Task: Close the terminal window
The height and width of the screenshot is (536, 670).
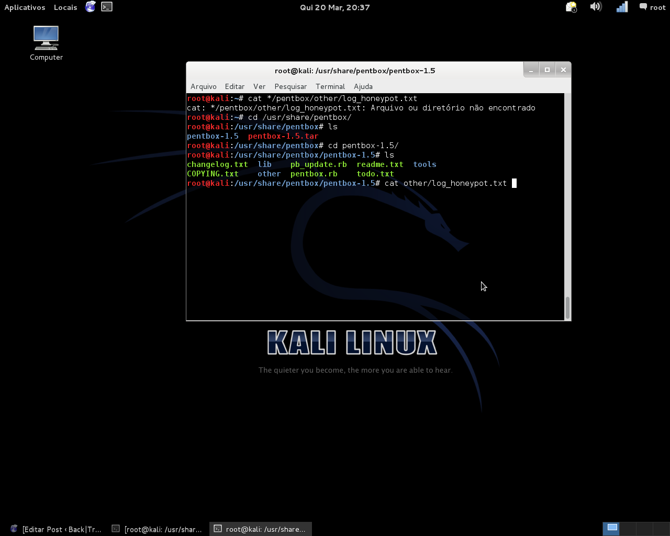Action: coord(563,70)
